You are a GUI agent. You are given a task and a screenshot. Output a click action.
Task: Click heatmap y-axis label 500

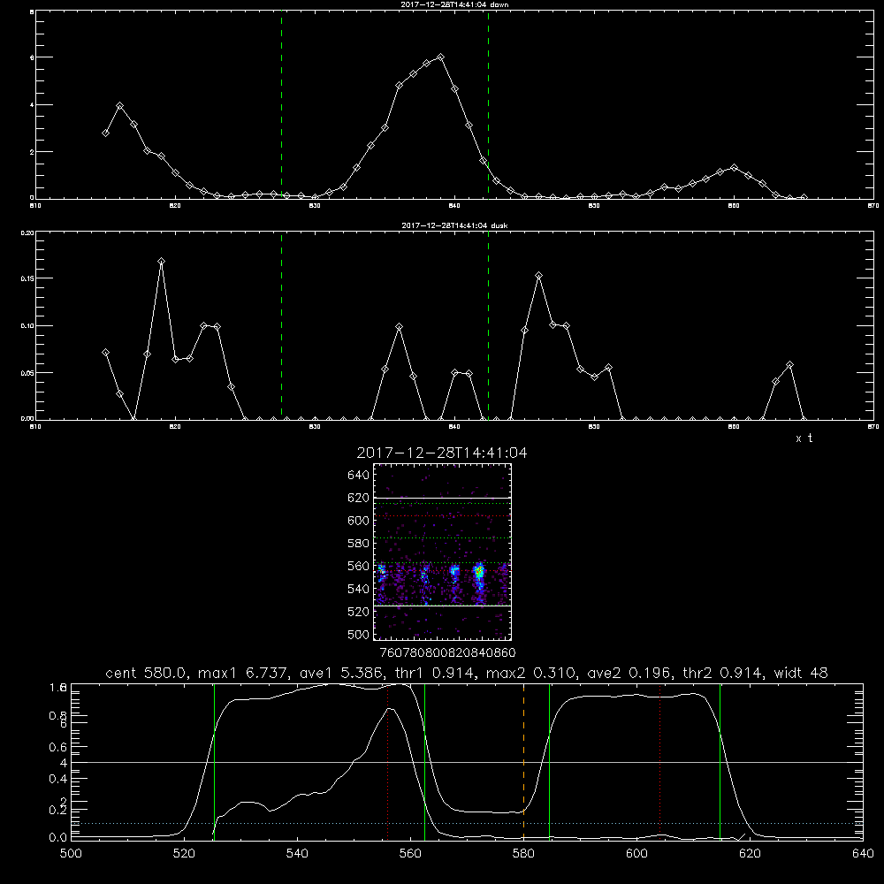pyautogui.click(x=359, y=634)
